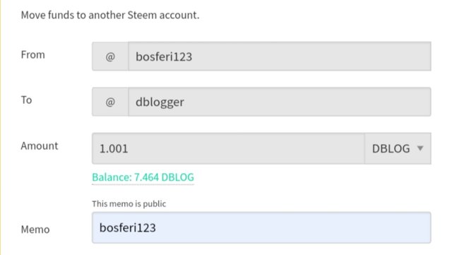
Task: Click the To label
Action: click(26, 100)
